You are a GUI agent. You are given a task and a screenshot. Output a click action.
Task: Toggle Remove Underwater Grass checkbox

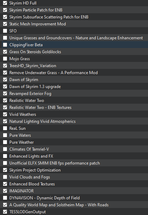(5, 73)
